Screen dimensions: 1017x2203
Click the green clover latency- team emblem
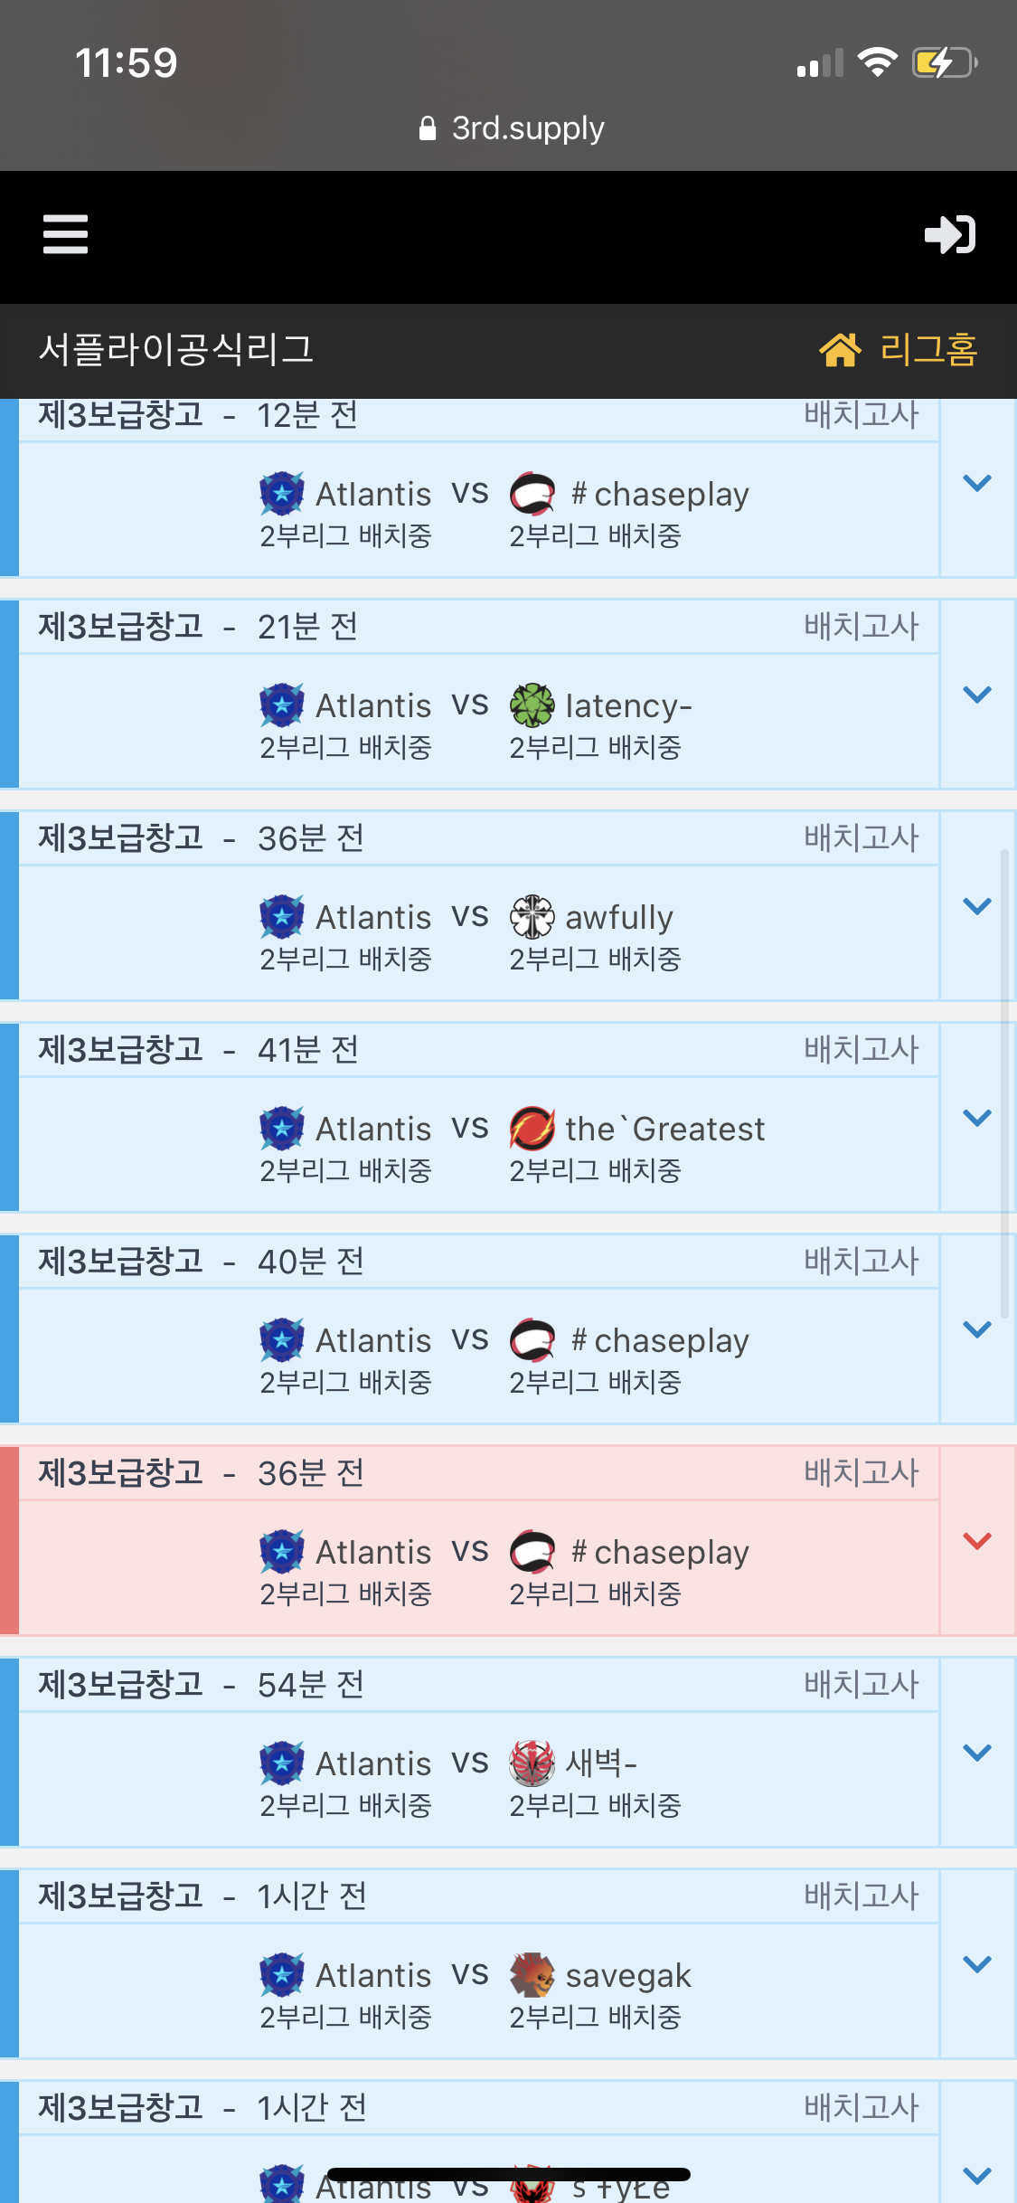point(532,705)
